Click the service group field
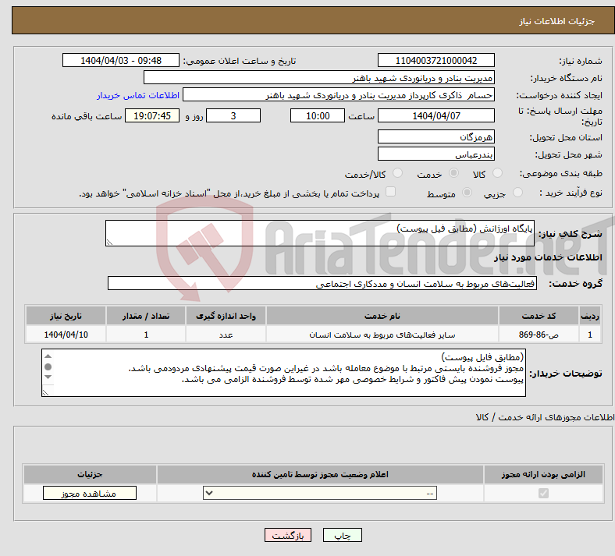Image resolution: width=615 pixels, height=556 pixels. 322,283
